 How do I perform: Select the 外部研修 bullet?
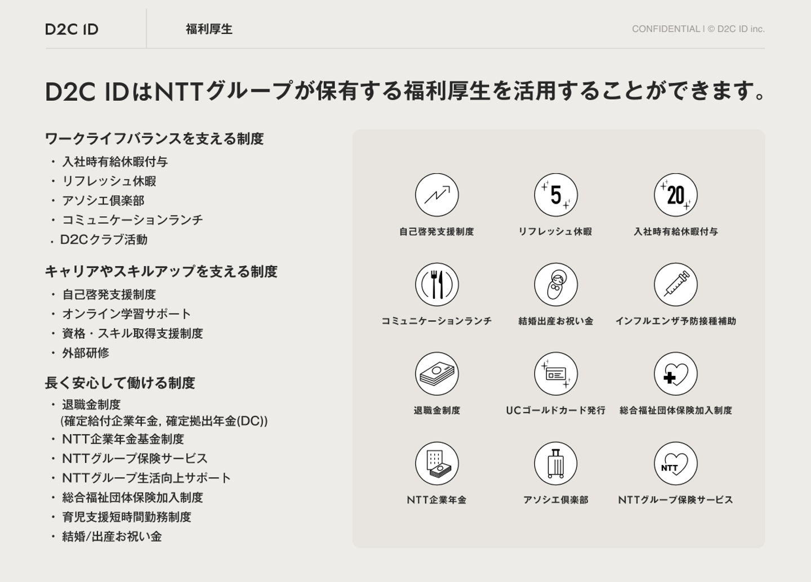(86, 353)
